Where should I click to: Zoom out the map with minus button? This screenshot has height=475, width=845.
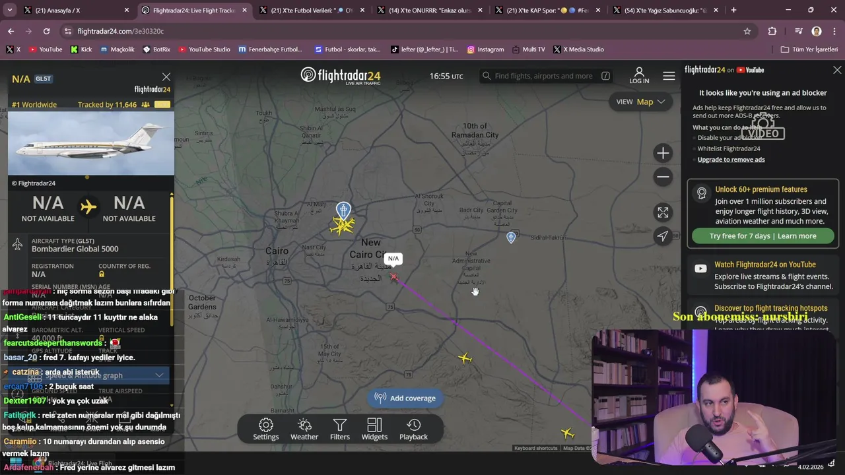click(663, 177)
